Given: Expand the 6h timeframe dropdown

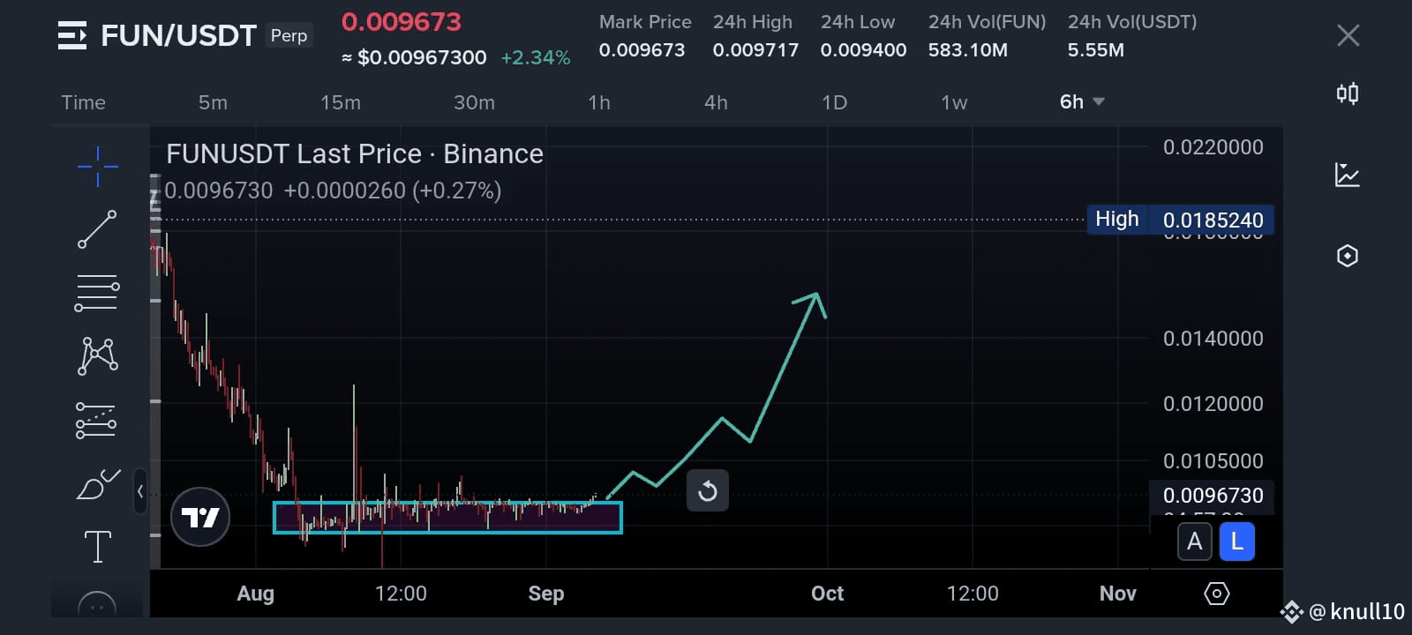Looking at the screenshot, I should [1082, 101].
